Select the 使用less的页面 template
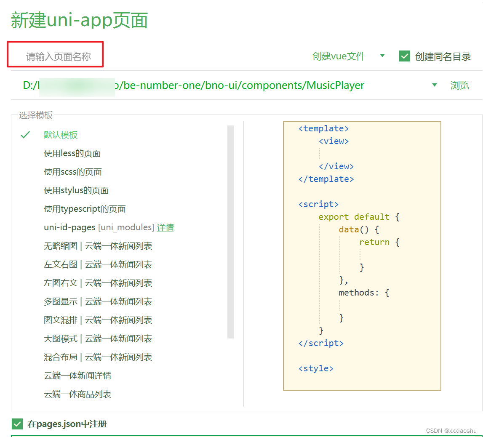This screenshot has height=437, width=483. (x=72, y=153)
